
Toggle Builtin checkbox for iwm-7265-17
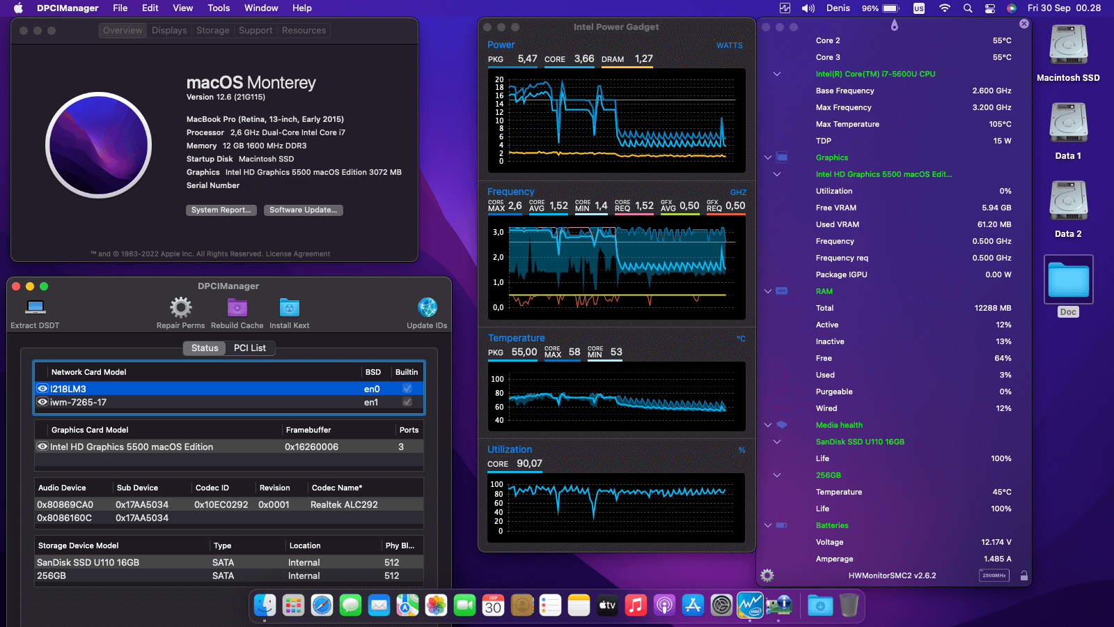(x=407, y=402)
